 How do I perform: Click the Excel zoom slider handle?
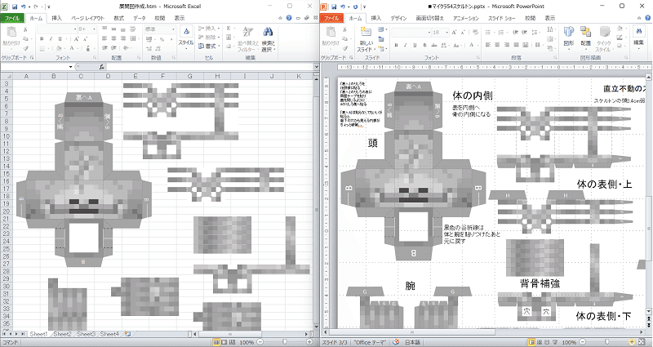(284, 342)
